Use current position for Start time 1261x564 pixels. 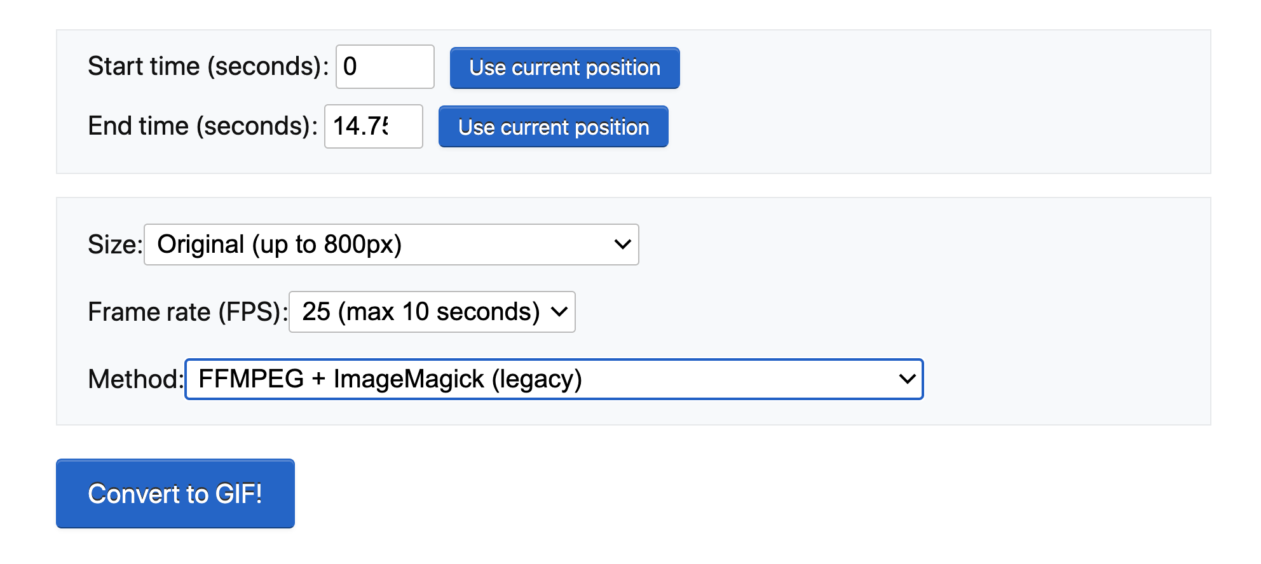point(564,68)
